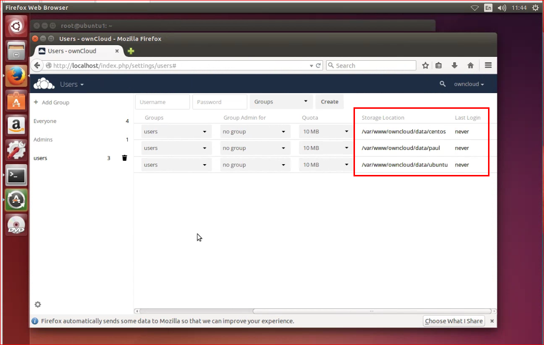Image resolution: width=544 pixels, height=345 pixels.
Task: Open the owncloud user account menu
Action: click(x=469, y=84)
